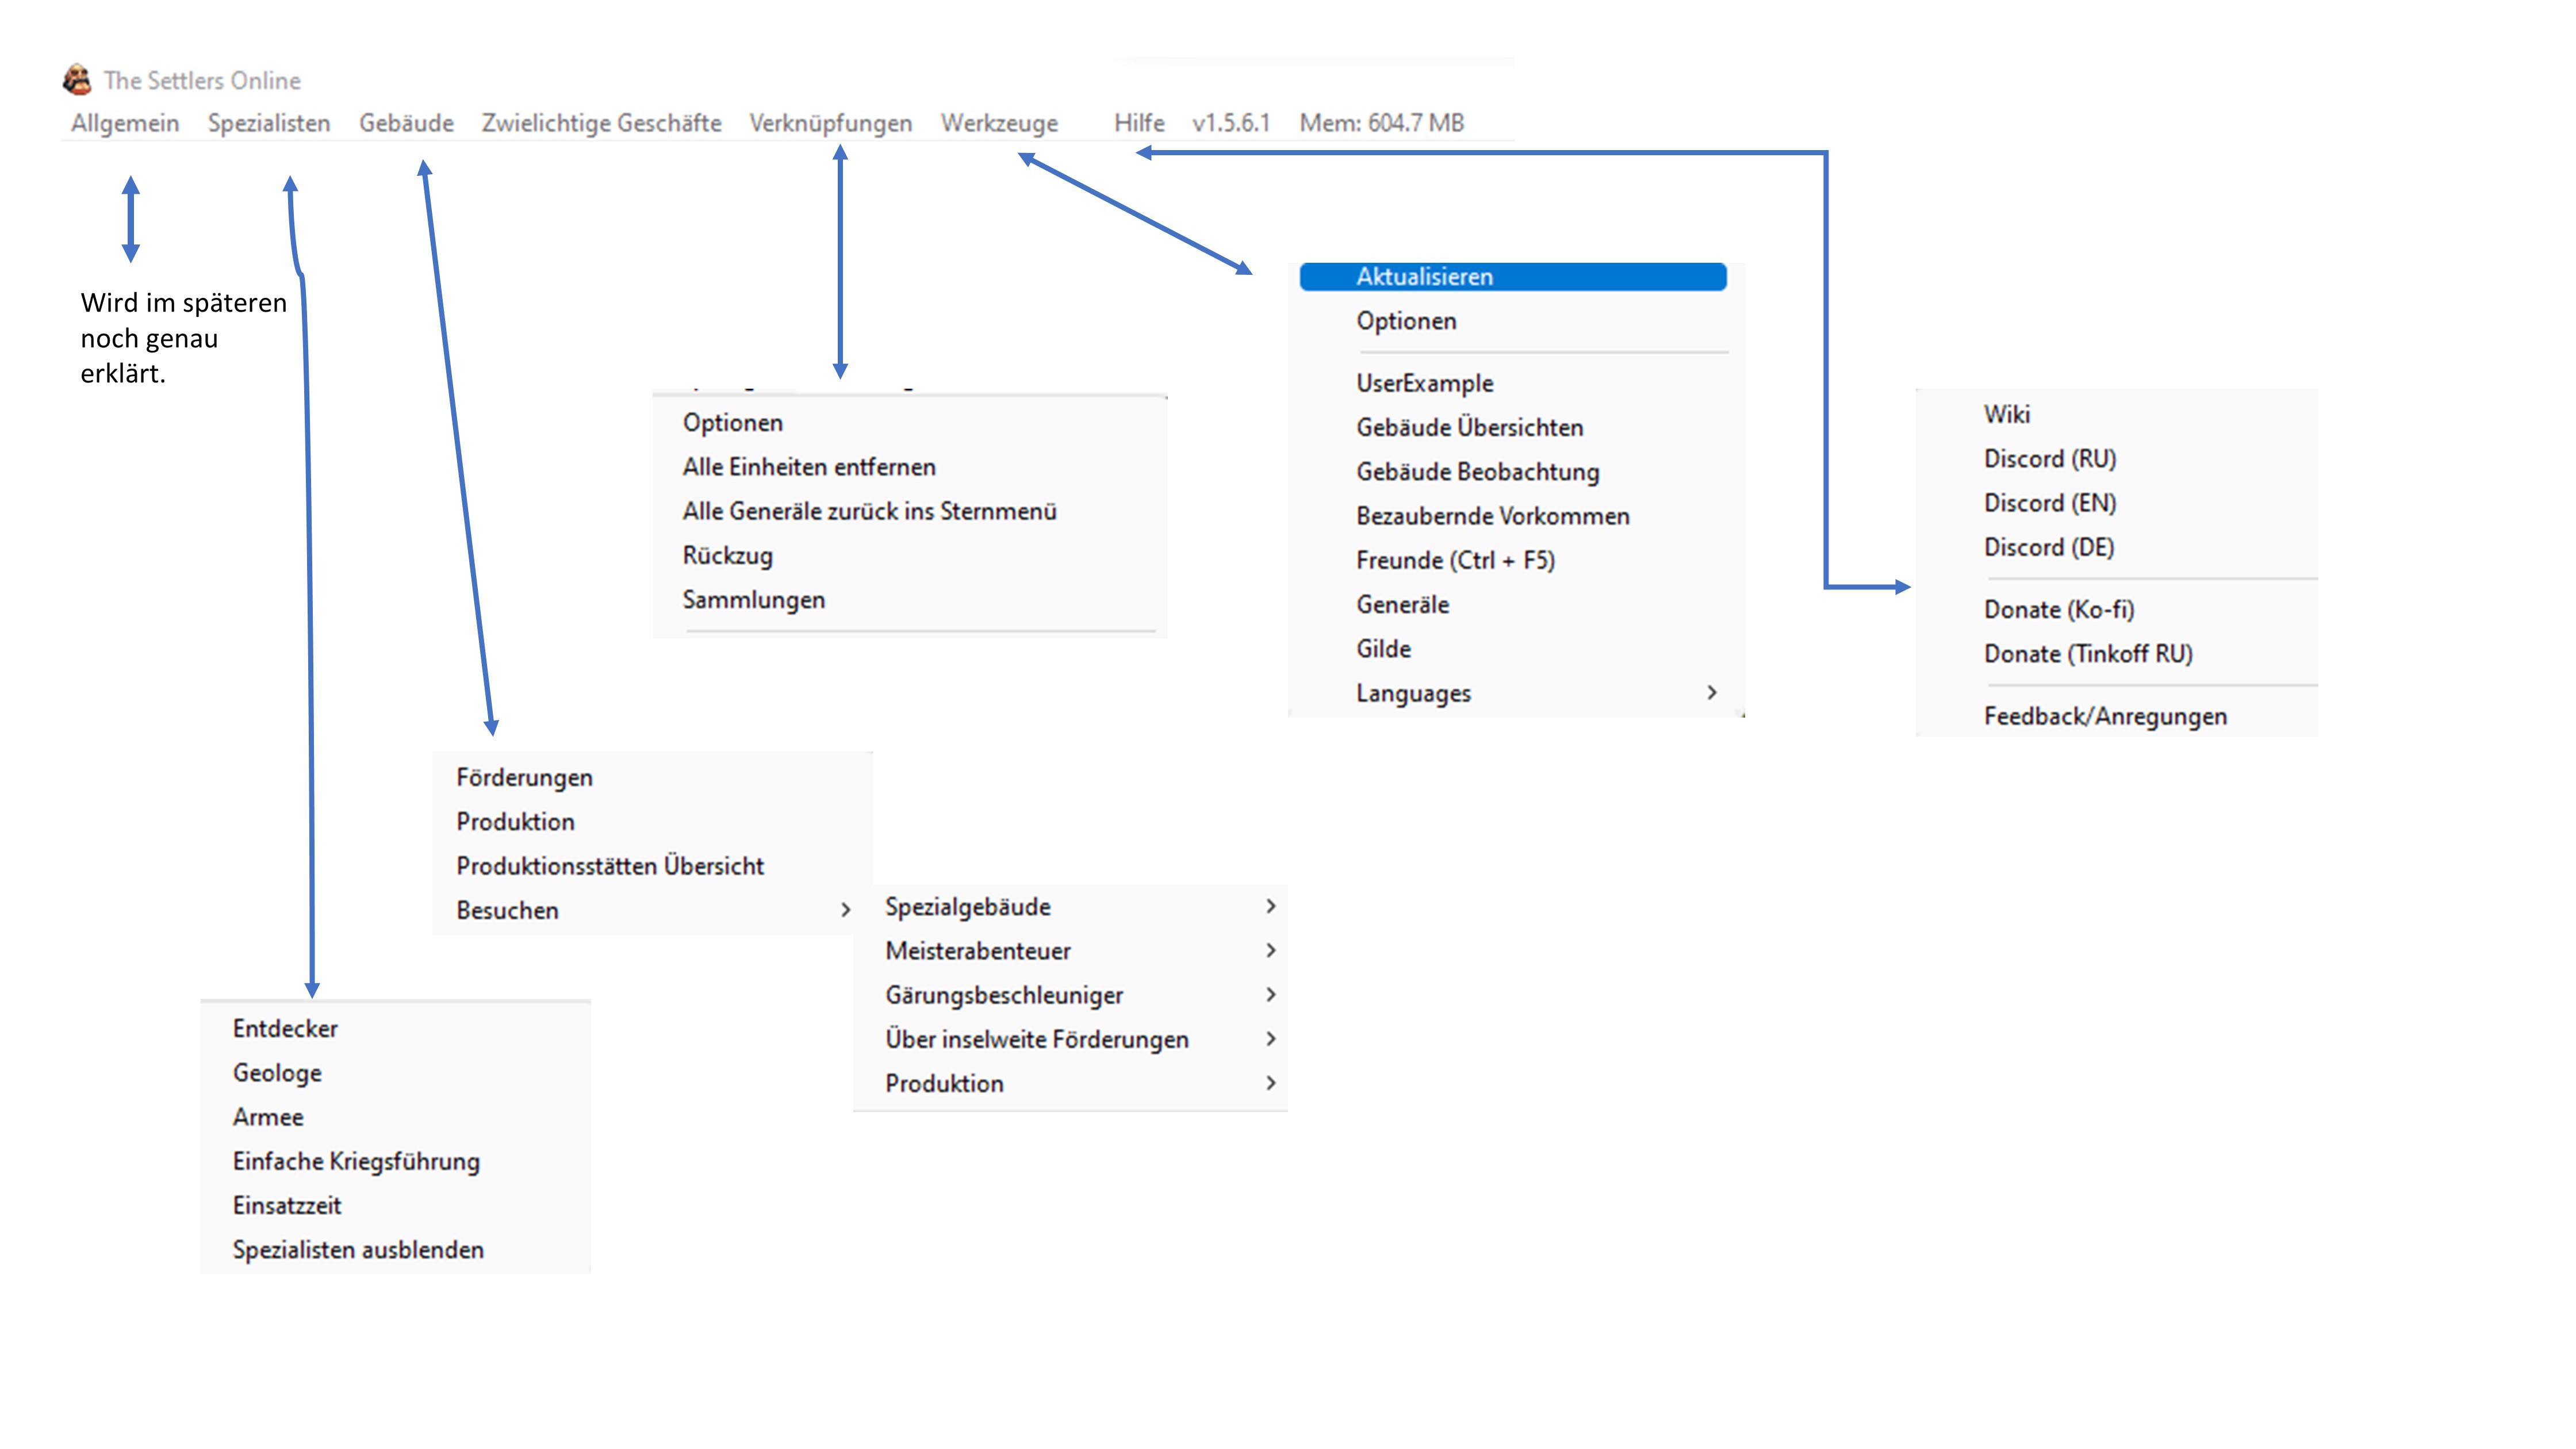2576x1449 pixels.
Task: Open the Donate (Ko-fi) link
Action: coord(2059,610)
